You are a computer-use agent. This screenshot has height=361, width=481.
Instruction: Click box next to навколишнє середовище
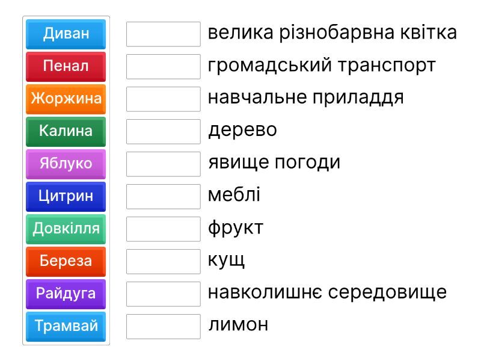(164, 294)
